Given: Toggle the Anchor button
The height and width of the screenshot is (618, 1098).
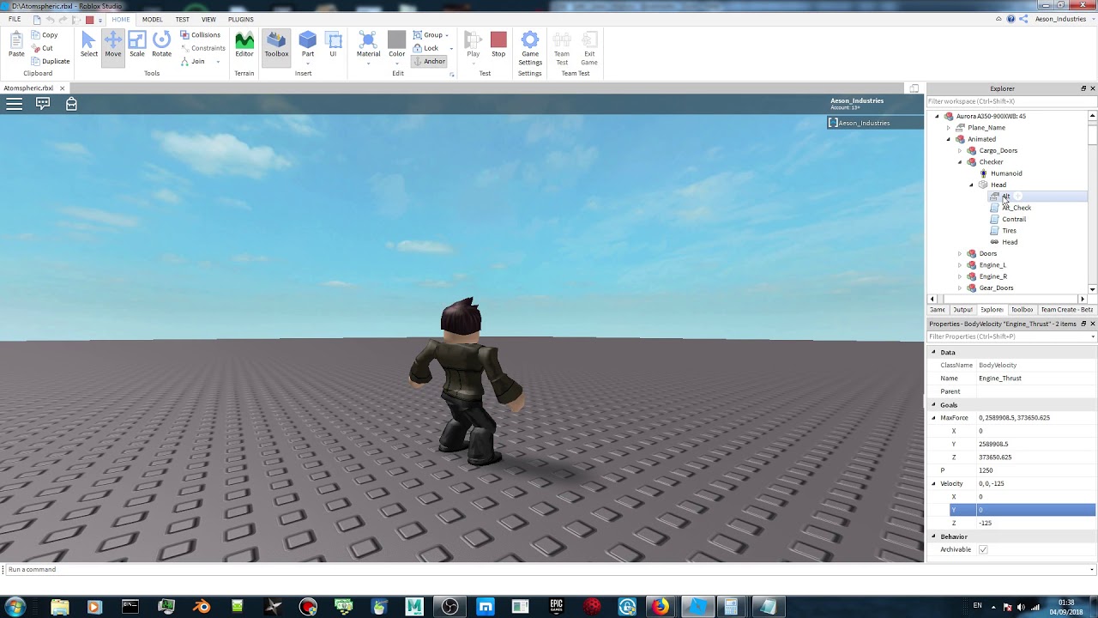Looking at the screenshot, I should [x=429, y=61].
